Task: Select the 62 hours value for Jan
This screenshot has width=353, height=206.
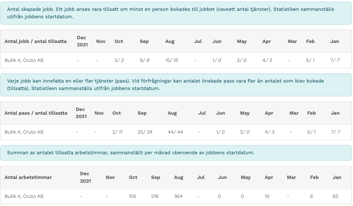Action: tap(335, 196)
